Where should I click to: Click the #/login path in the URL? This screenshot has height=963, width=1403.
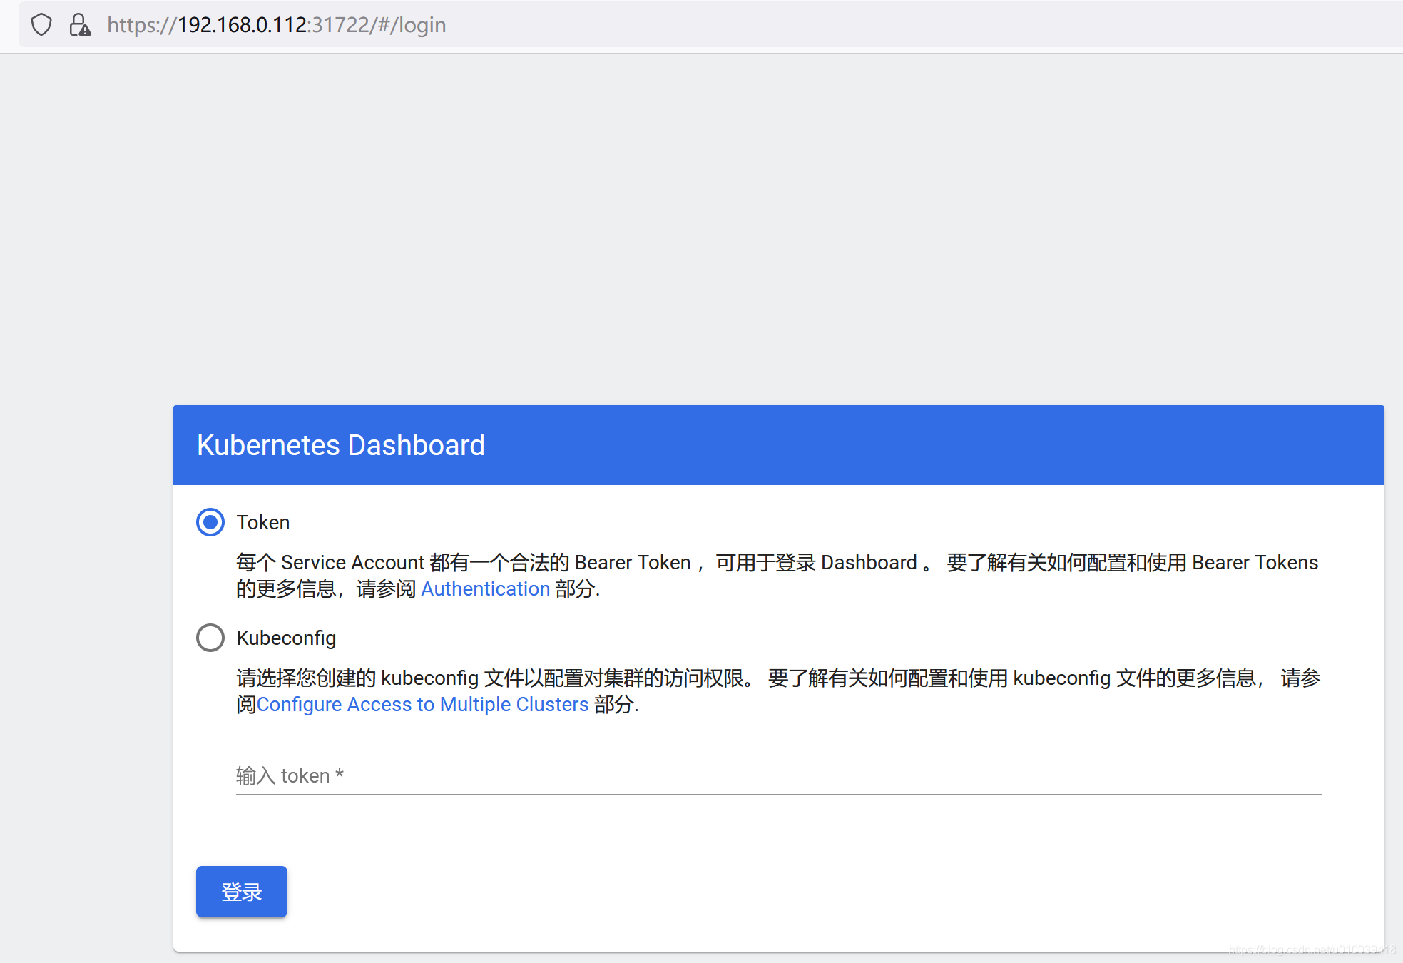[412, 25]
